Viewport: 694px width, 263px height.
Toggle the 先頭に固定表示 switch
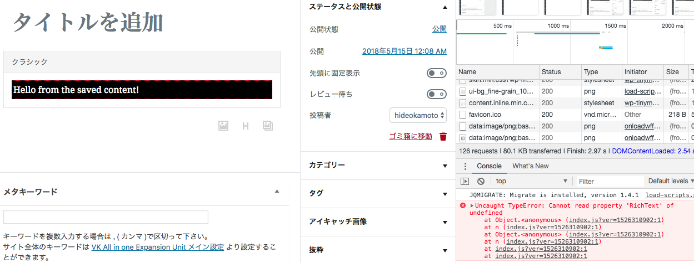pyautogui.click(x=436, y=73)
